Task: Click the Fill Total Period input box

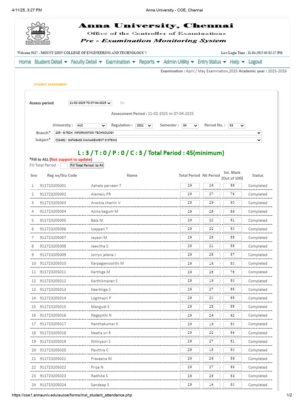Action: [x=64, y=166]
